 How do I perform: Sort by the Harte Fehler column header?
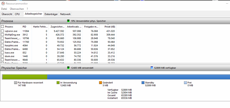pyautogui.click(x=40, y=27)
